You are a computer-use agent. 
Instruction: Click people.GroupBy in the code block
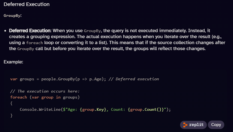pos(58,79)
